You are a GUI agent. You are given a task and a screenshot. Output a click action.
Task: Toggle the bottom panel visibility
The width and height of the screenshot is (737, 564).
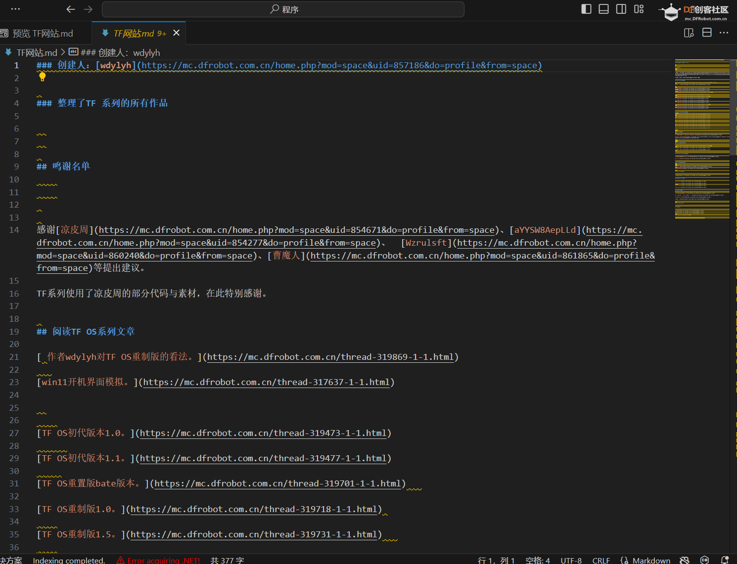[x=603, y=9]
